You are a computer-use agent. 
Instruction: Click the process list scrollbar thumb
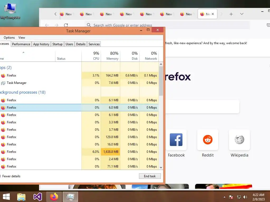tap(161, 81)
